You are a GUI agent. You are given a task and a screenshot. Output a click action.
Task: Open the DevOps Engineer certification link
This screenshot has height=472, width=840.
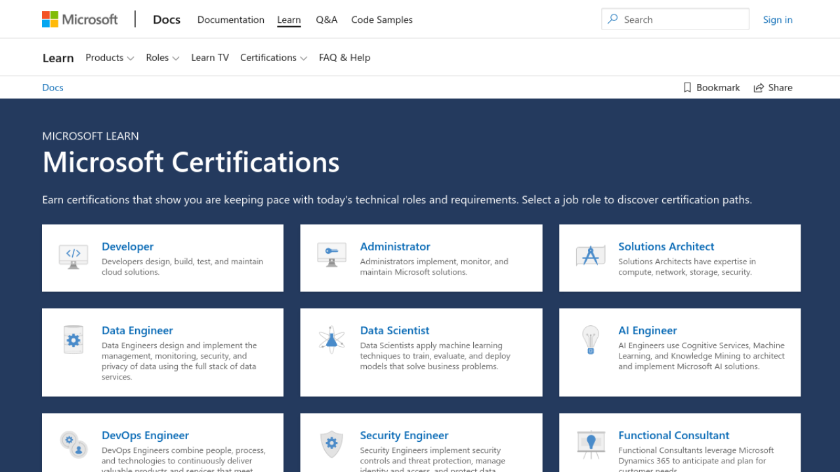pos(145,435)
